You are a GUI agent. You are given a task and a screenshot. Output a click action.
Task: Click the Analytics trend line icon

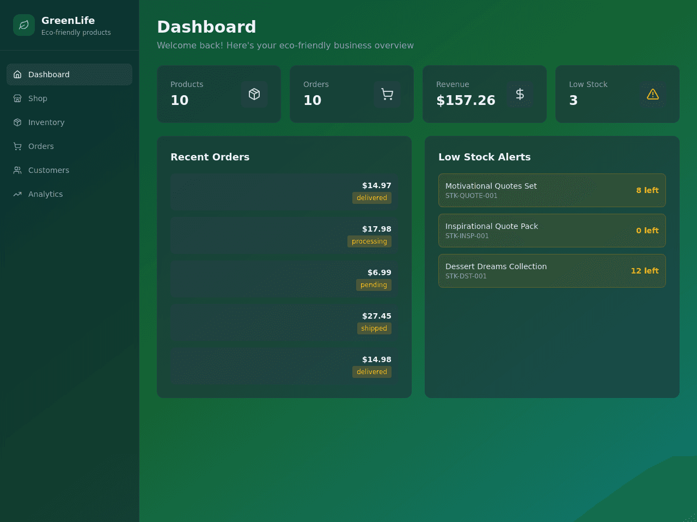tap(17, 194)
